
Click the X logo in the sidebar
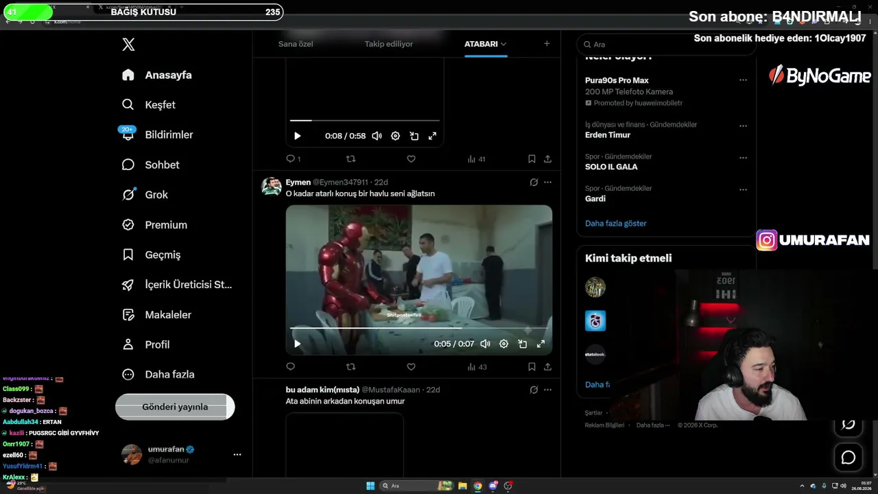128,45
